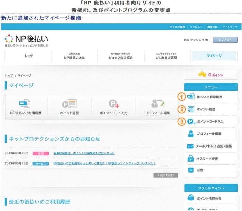Screen dimensions: 242x211
Task: Open the NP後払いご利用履歴 card icon
Action: coord(25,103)
